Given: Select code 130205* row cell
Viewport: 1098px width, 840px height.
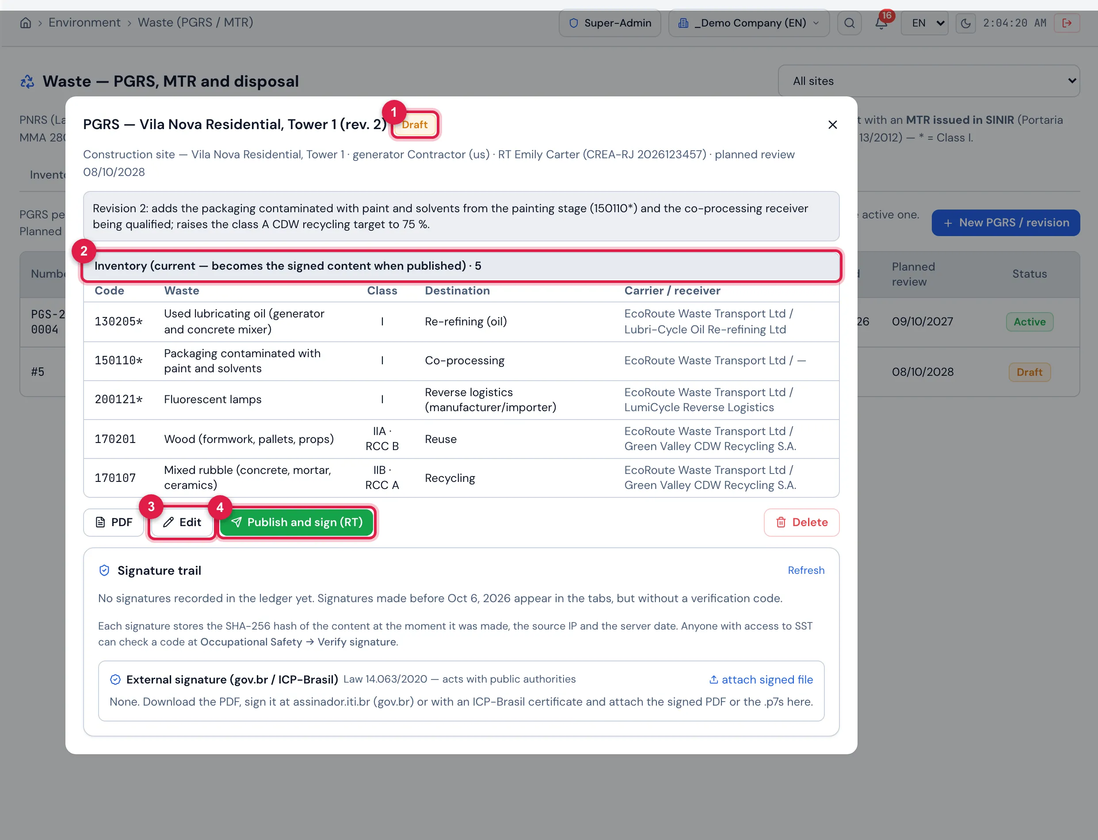Looking at the screenshot, I should [118, 321].
